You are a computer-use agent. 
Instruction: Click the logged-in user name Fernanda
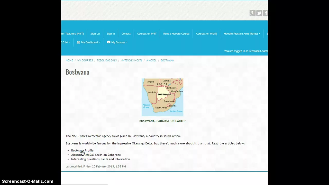pos(258,51)
